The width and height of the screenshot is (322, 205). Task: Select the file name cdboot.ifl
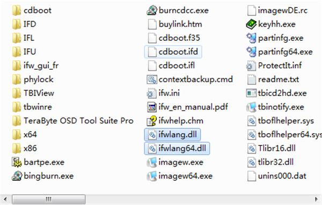[177, 65]
